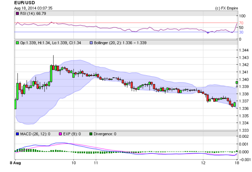Click the 1.342 price axis label
252x172 pixels.
[244, 65]
